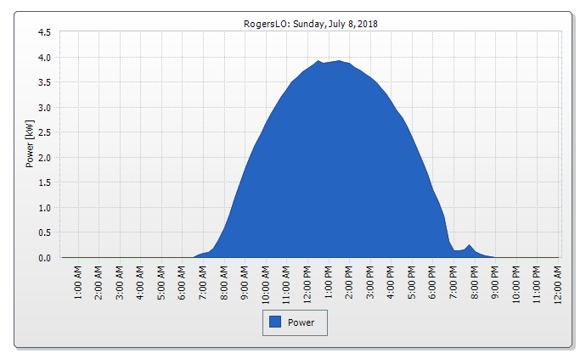Click the 2.0 y-axis value

tap(44, 158)
